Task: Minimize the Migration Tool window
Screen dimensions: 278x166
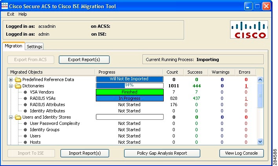Action: coord(248,6)
